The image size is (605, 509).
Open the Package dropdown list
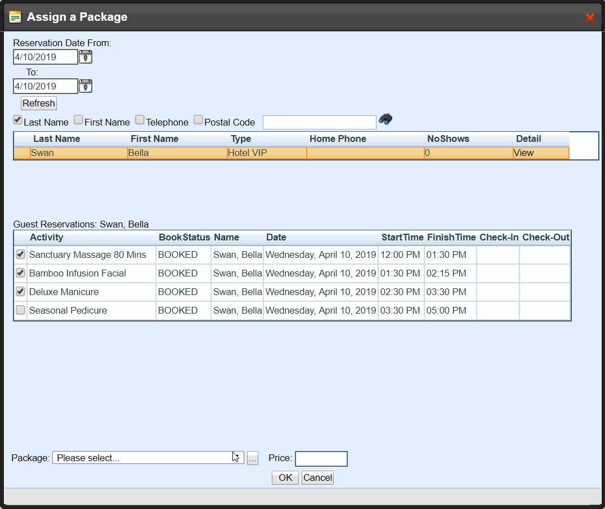tap(148, 458)
